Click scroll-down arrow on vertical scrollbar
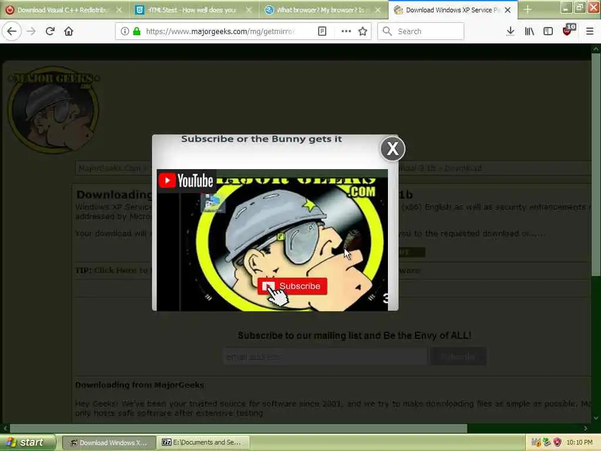 tap(596, 418)
